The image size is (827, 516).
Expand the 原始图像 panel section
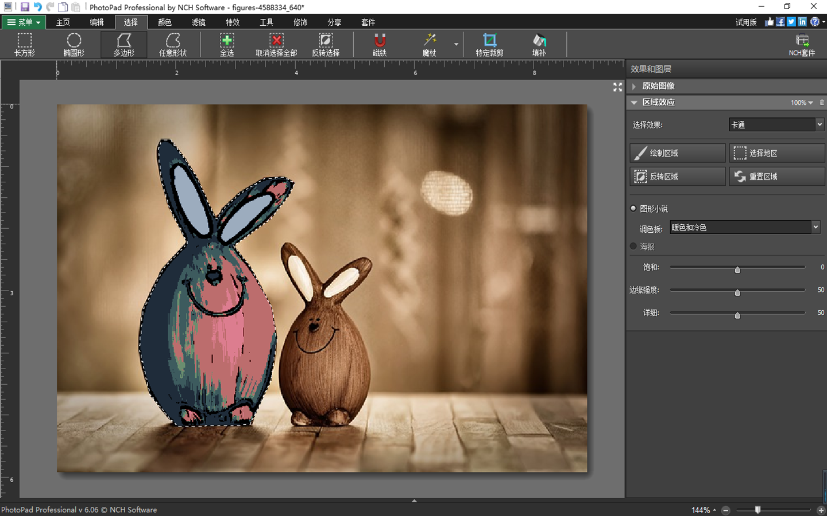coord(659,85)
